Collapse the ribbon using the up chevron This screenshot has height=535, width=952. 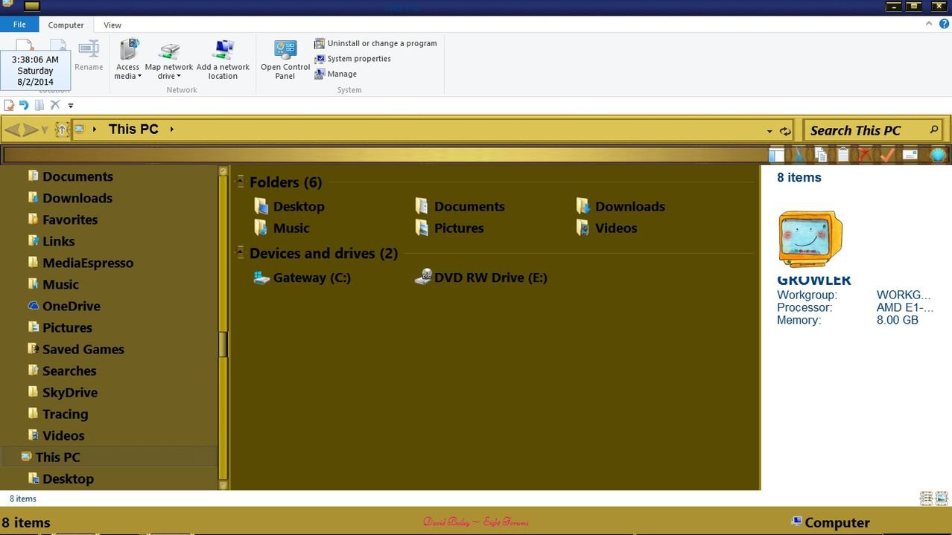point(928,23)
